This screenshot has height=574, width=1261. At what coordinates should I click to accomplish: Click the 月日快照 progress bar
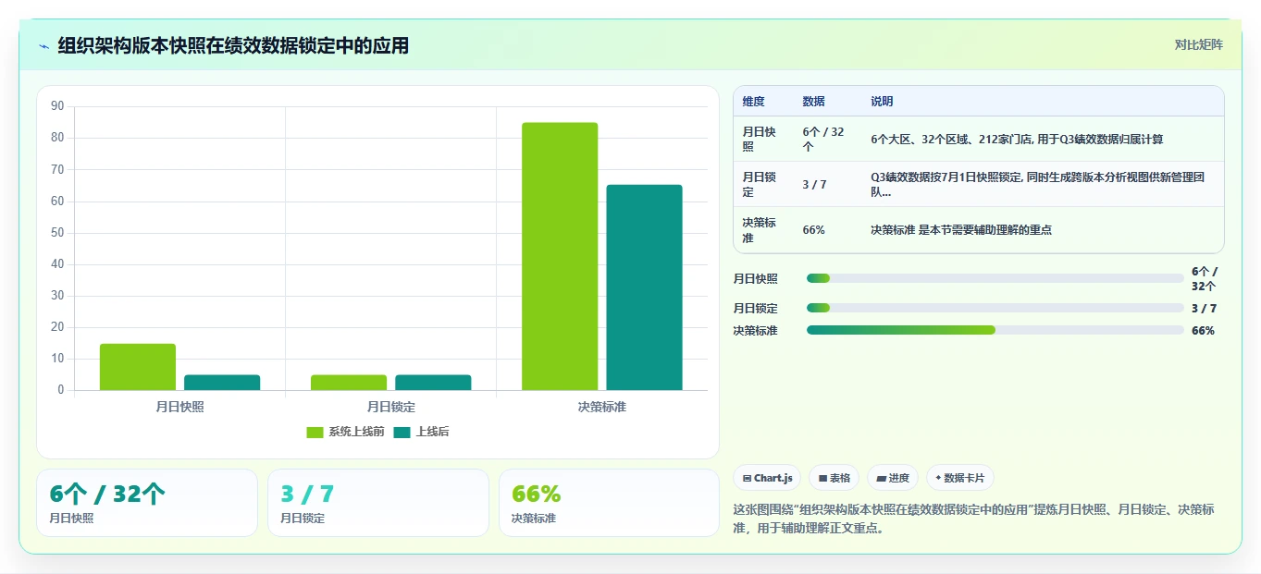(995, 278)
